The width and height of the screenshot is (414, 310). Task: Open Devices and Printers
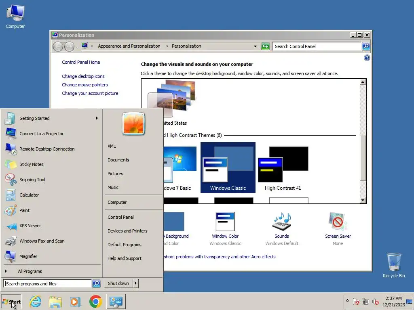click(x=127, y=231)
